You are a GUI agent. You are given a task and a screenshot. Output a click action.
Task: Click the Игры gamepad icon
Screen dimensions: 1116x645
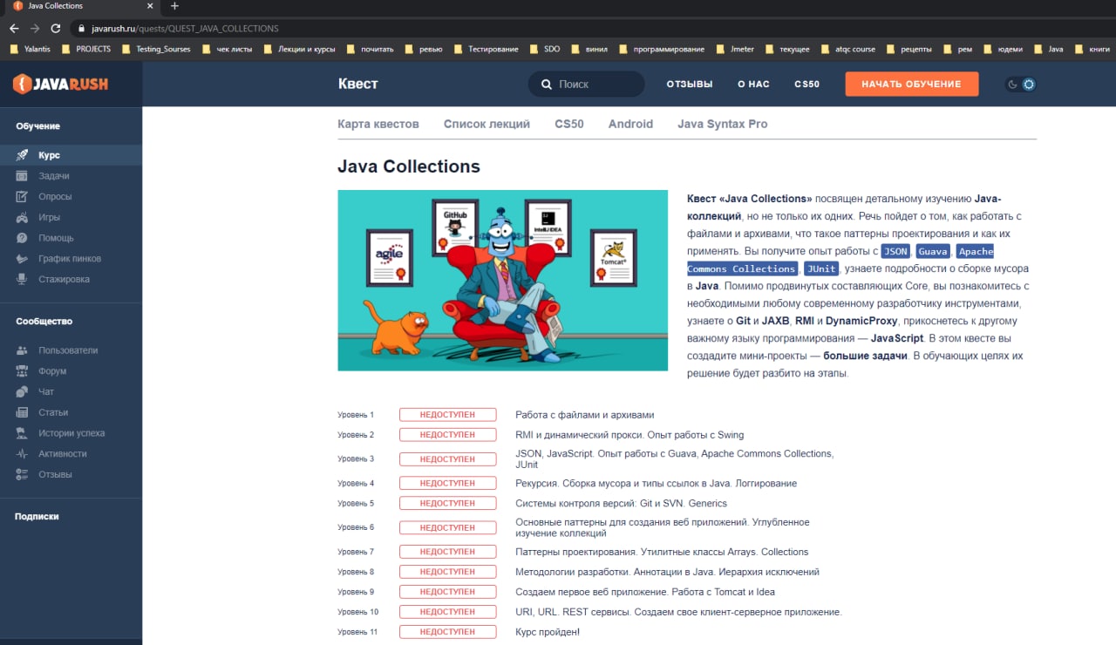coord(22,217)
